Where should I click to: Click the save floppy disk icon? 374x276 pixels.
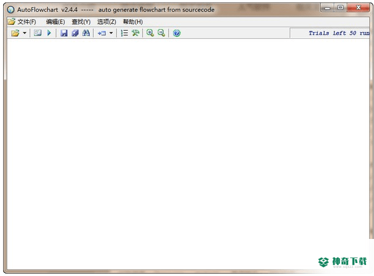pyautogui.click(x=64, y=33)
